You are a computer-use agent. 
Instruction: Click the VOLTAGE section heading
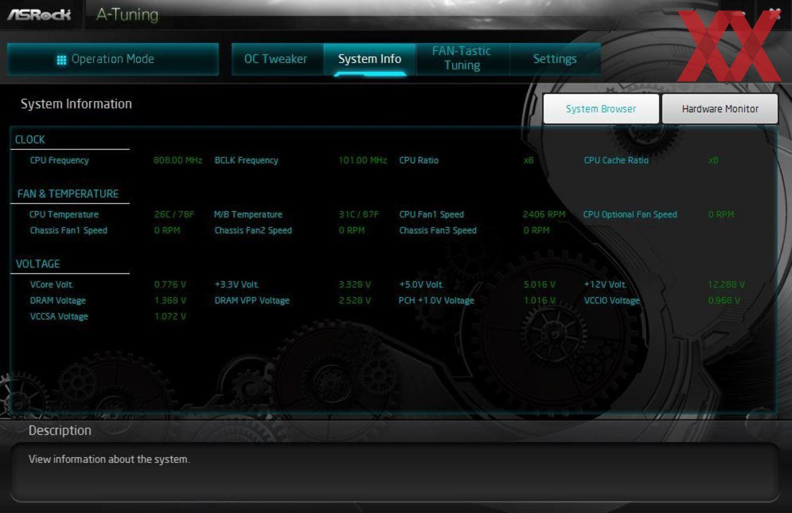point(38,264)
